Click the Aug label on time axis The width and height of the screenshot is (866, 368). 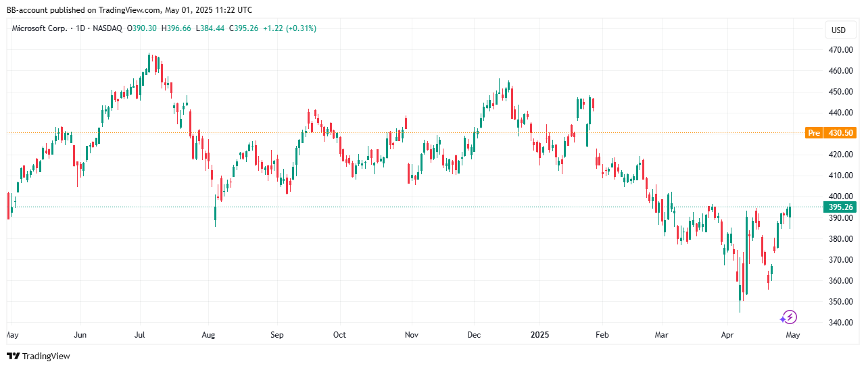click(208, 335)
